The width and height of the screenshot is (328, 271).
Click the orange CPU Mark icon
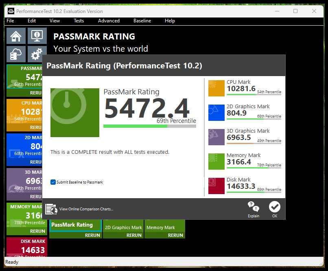[x=216, y=88]
